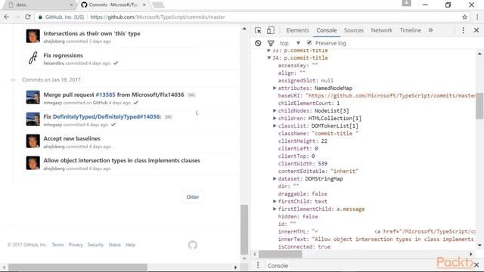Toggle the DevTools device toolbar icon

(x=271, y=30)
